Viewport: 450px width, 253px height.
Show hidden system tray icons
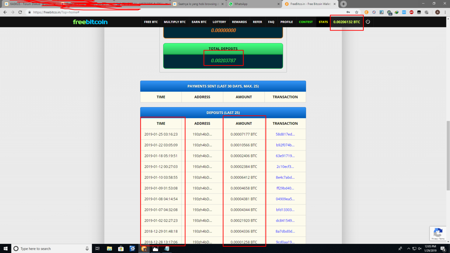pos(408,248)
